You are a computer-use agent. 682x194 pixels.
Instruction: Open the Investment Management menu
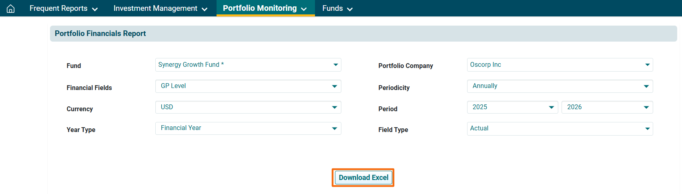[x=155, y=8]
